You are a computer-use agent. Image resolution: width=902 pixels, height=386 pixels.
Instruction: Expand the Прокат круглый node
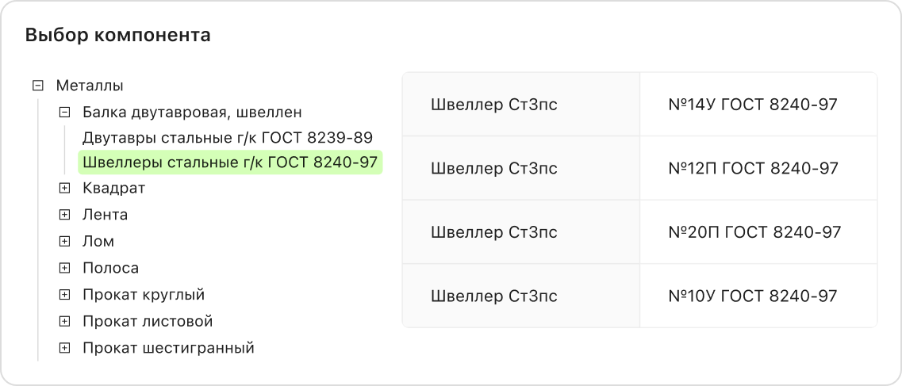pos(64,295)
